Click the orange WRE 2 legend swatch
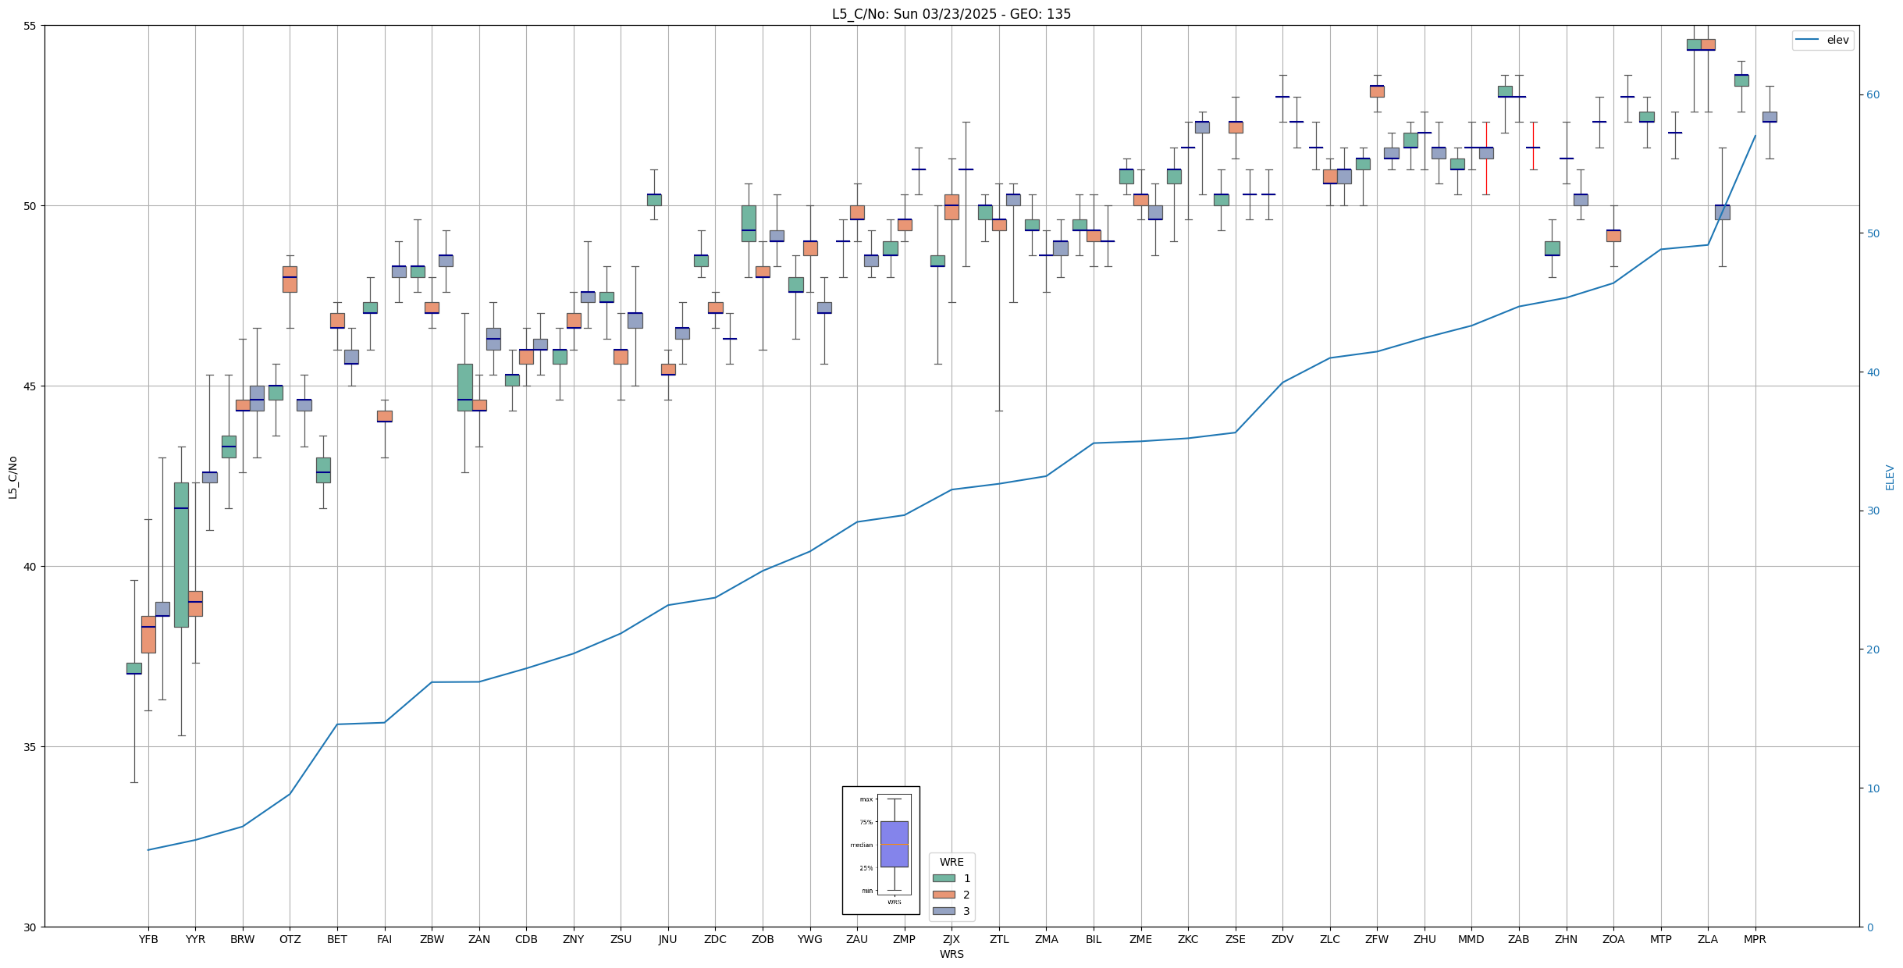Image resolution: width=1903 pixels, height=968 pixels. [x=944, y=895]
